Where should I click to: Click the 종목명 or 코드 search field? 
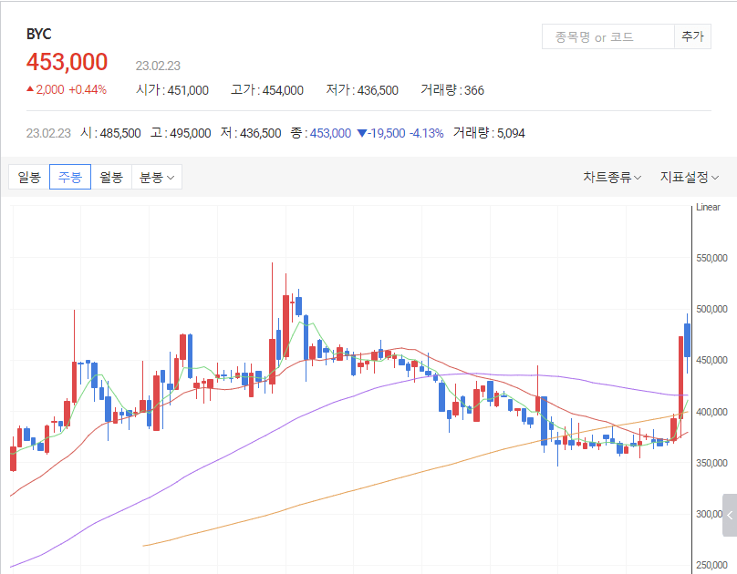pos(608,36)
